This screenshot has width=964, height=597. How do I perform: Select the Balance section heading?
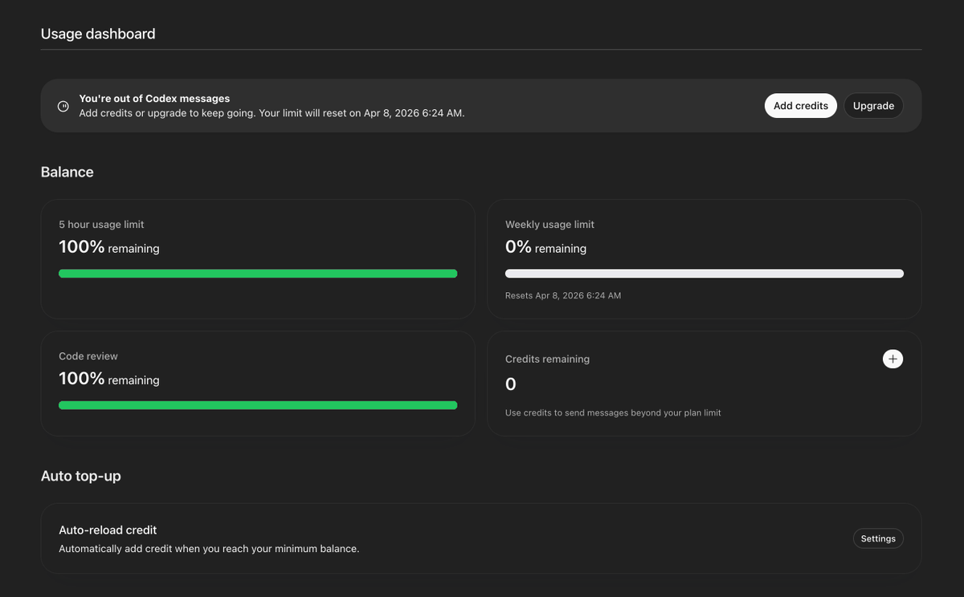point(67,172)
